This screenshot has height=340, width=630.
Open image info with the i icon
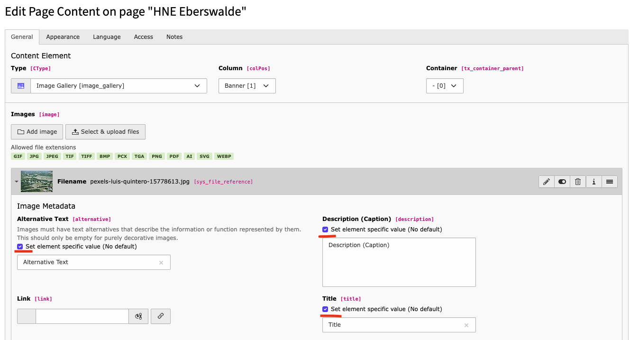(x=593, y=182)
